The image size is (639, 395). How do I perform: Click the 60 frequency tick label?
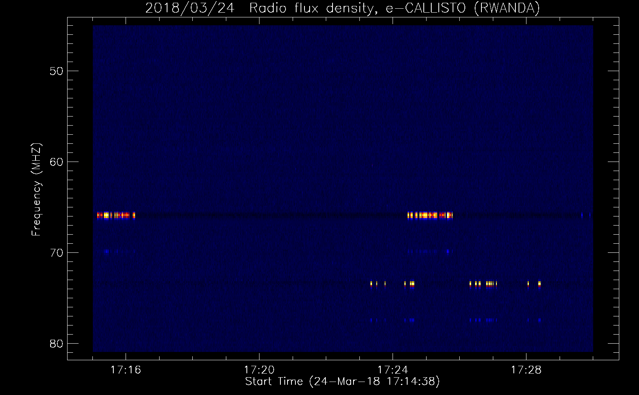tap(56, 162)
